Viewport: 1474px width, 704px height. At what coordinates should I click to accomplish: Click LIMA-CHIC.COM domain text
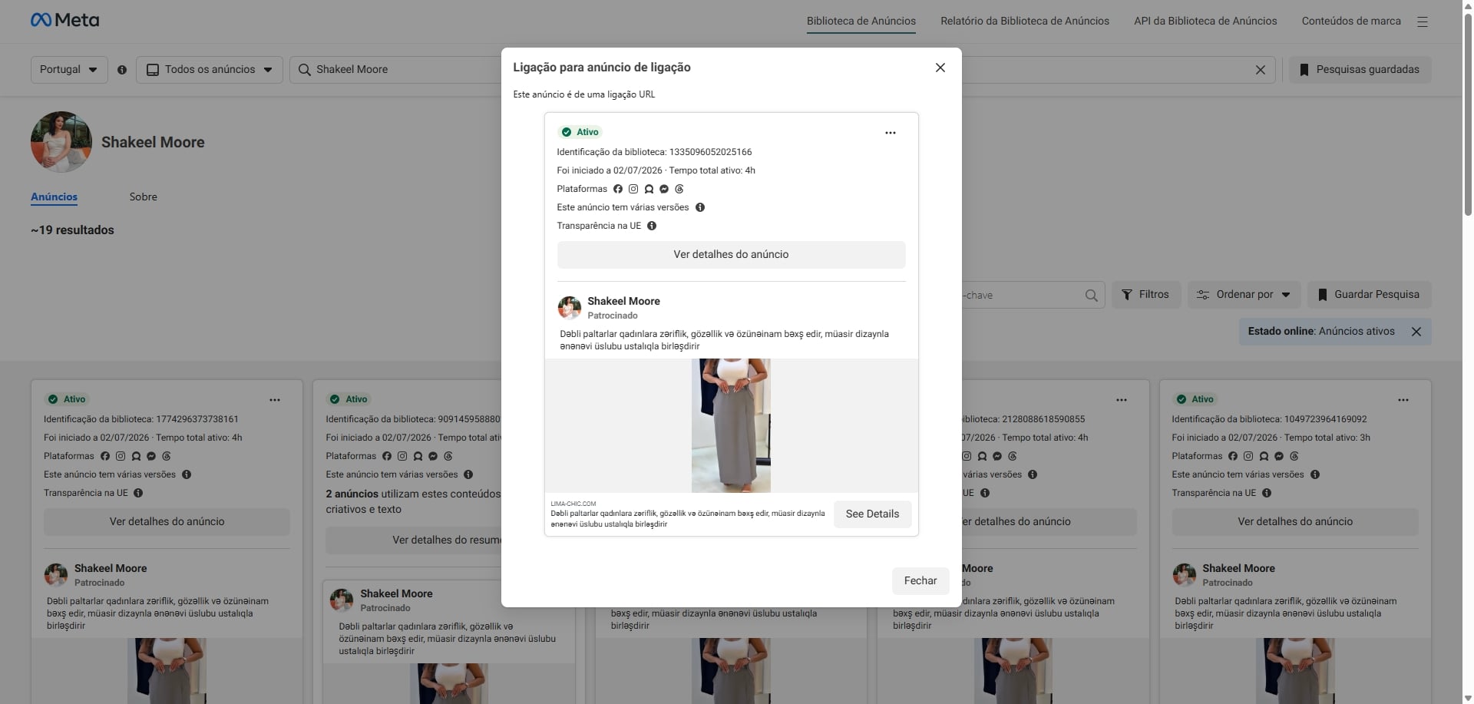tap(573, 504)
